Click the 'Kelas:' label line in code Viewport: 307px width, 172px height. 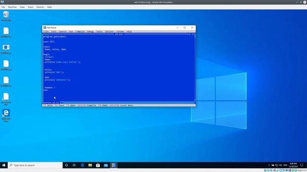[x=48, y=70]
